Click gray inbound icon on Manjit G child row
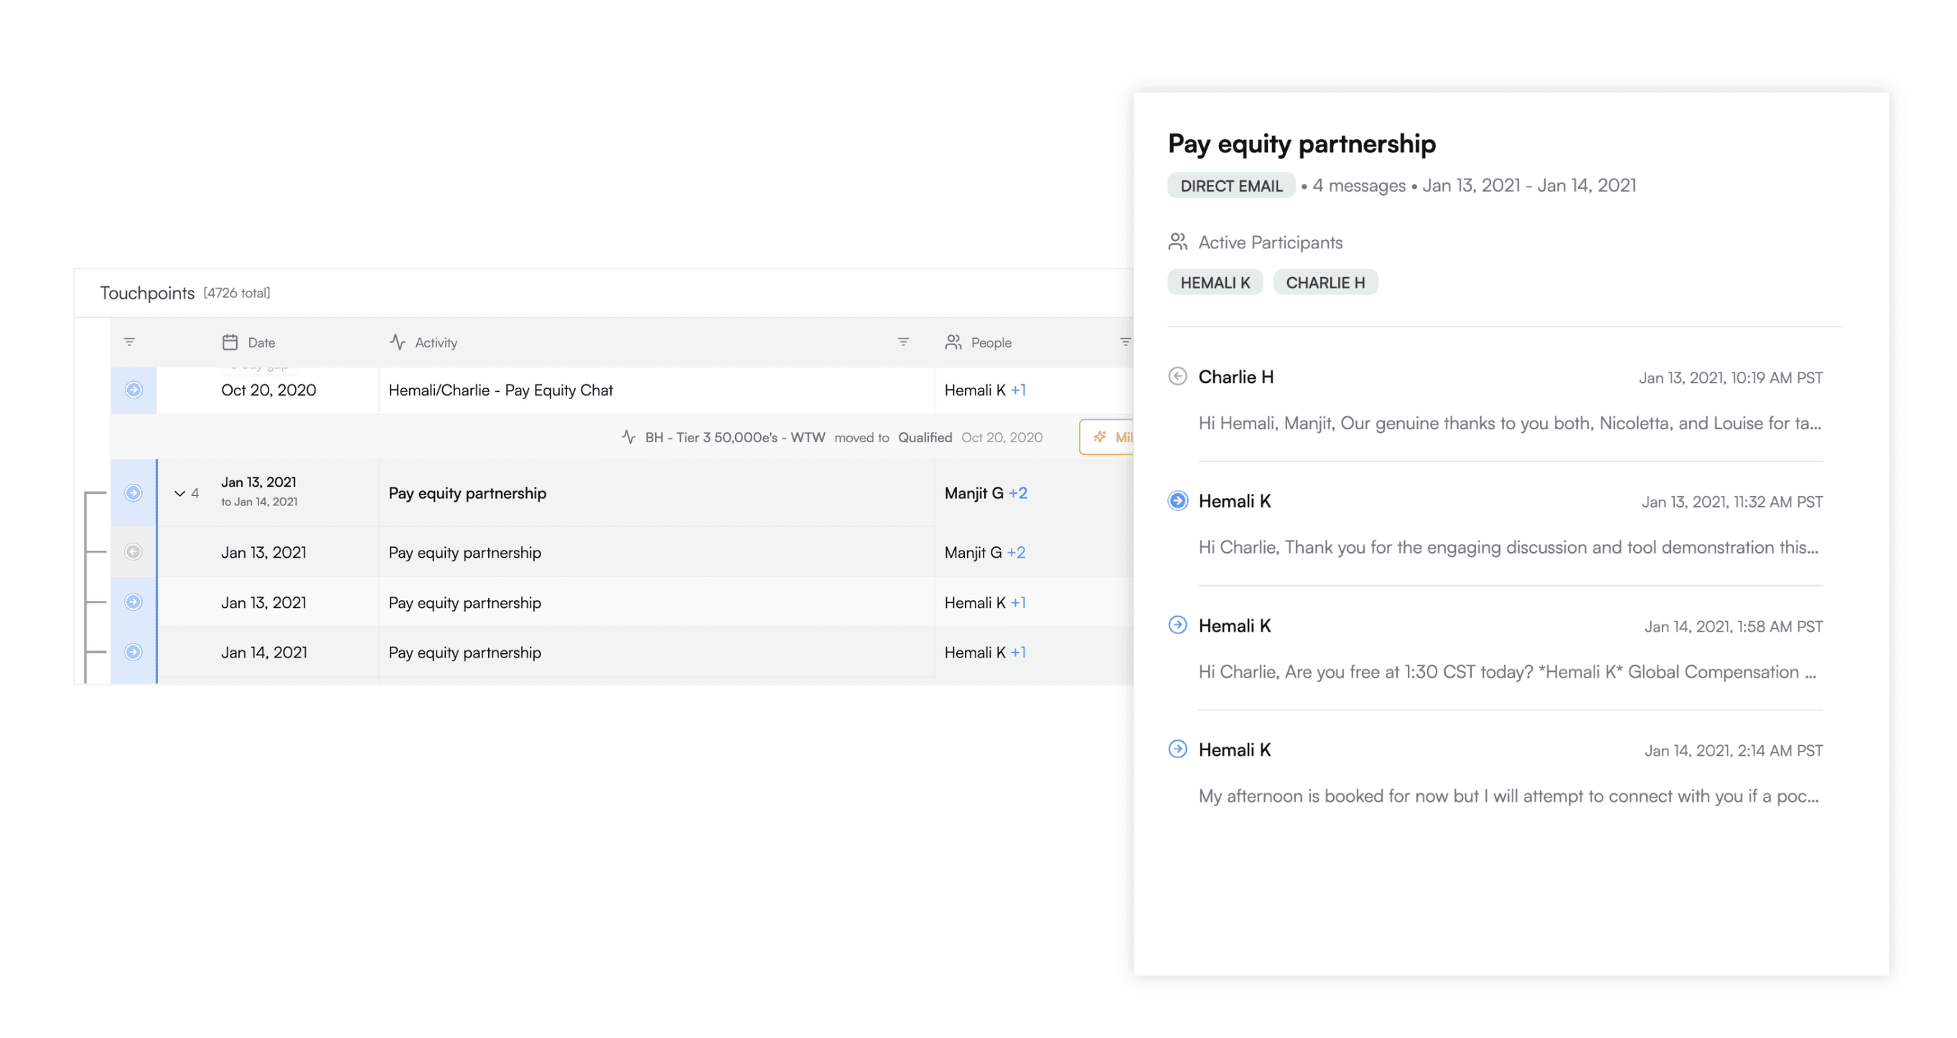This screenshot has height=1038, width=1957. click(x=133, y=552)
